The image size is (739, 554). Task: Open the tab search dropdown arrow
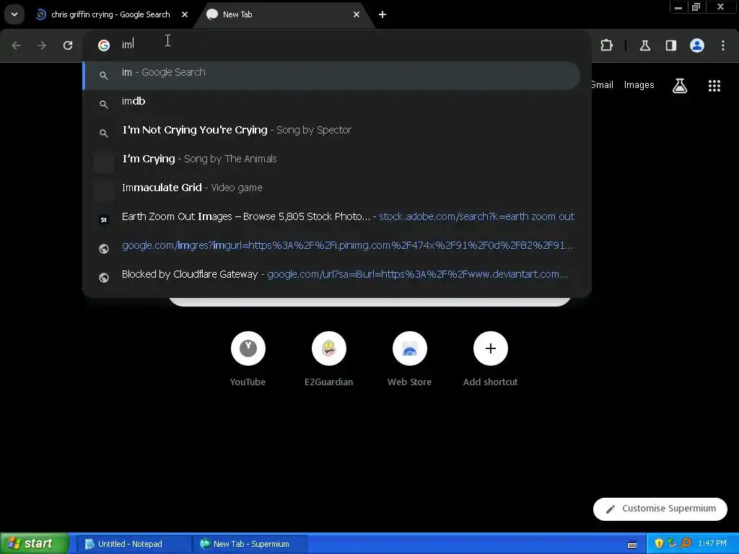tap(14, 14)
